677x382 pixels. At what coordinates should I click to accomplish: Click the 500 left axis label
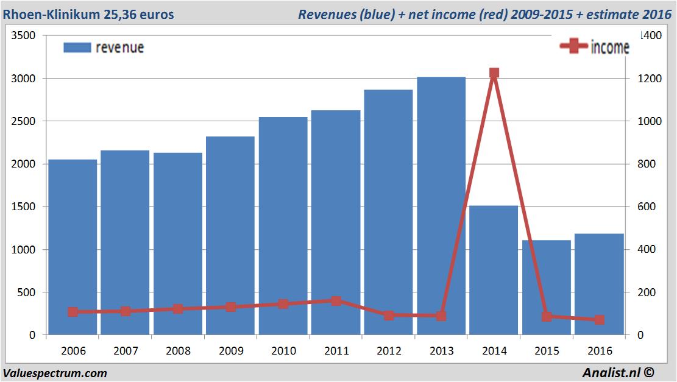pyautogui.click(x=26, y=292)
